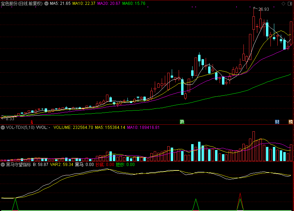
Task: Click the volume MA5: 155364.14 value
Action: coord(110,128)
